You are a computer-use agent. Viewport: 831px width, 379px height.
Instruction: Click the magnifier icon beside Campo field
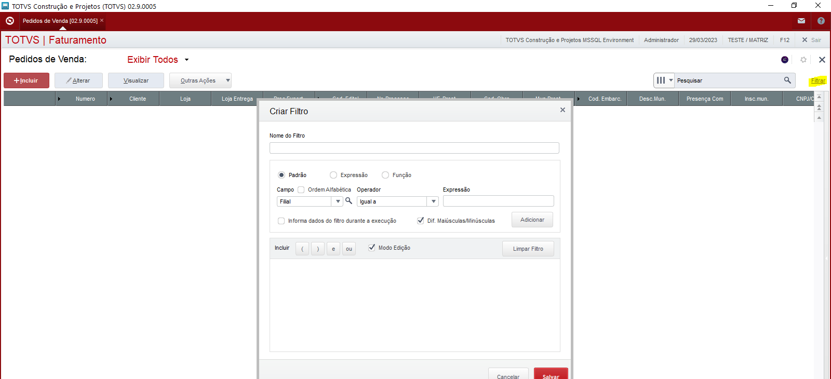tap(349, 201)
